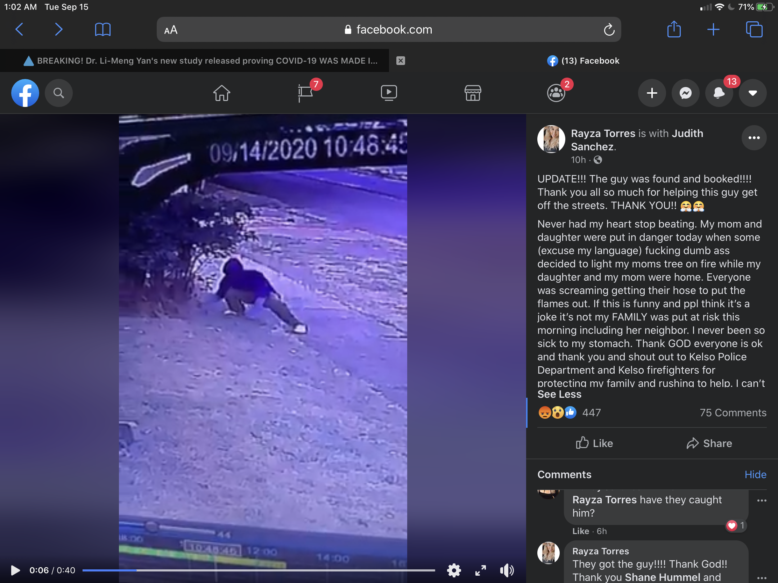
Task: Click Rayza Torres avatar on bottom comment
Action: tap(548, 553)
